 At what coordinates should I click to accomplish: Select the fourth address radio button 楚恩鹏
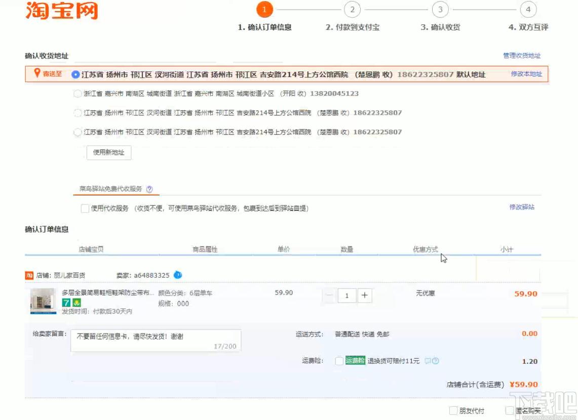click(78, 132)
